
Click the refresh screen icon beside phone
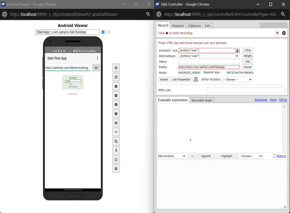pos(116,77)
